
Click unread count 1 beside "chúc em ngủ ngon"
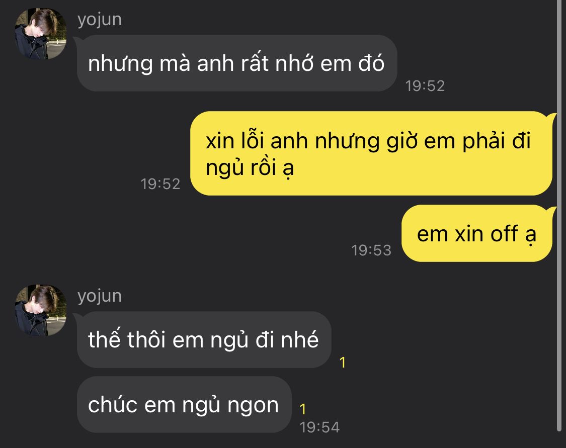pos(303,409)
